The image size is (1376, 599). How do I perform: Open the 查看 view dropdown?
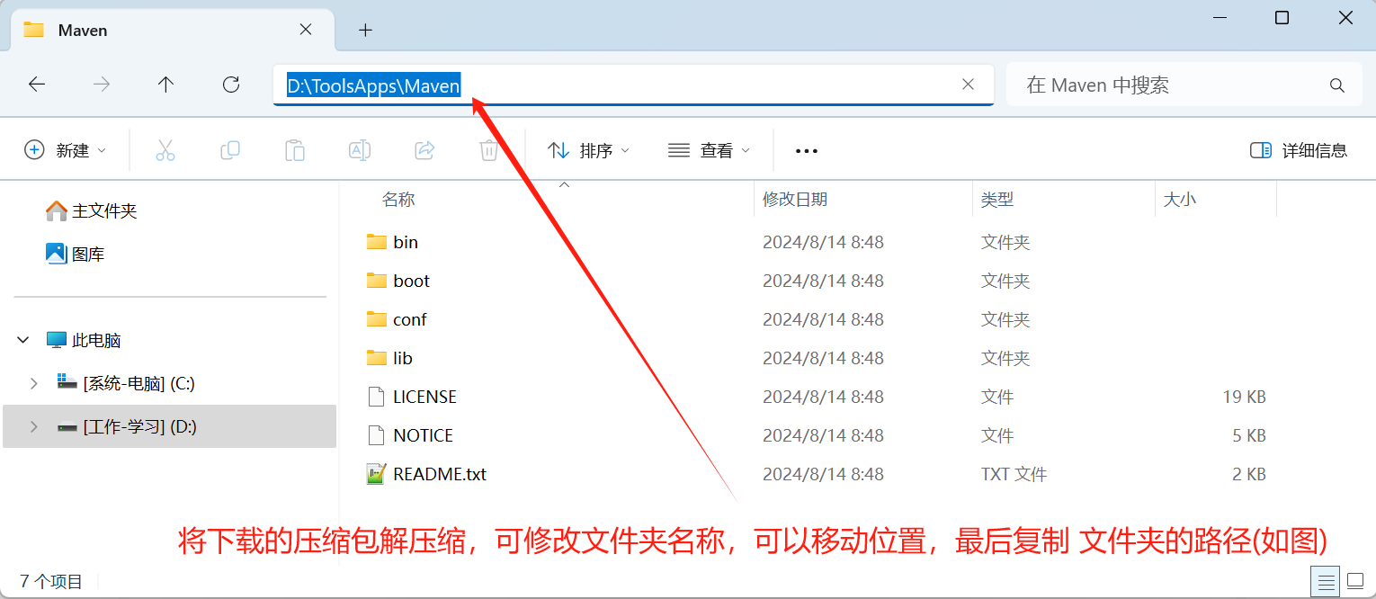[x=710, y=150]
